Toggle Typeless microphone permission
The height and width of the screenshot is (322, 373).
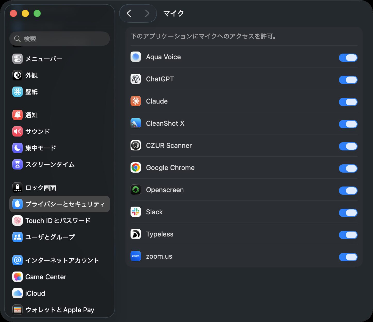click(x=348, y=235)
